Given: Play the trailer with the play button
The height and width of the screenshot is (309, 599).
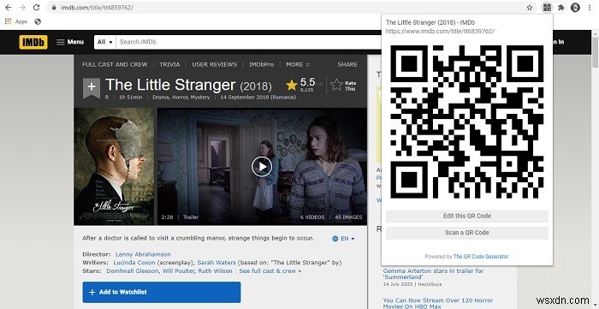Looking at the screenshot, I should 262,167.
